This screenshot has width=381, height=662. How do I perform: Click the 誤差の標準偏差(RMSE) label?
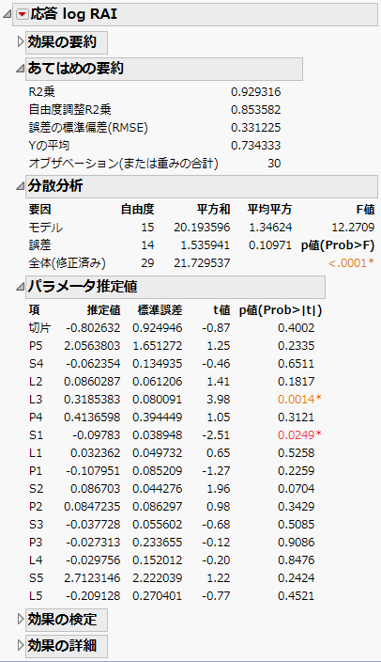click(x=88, y=128)
